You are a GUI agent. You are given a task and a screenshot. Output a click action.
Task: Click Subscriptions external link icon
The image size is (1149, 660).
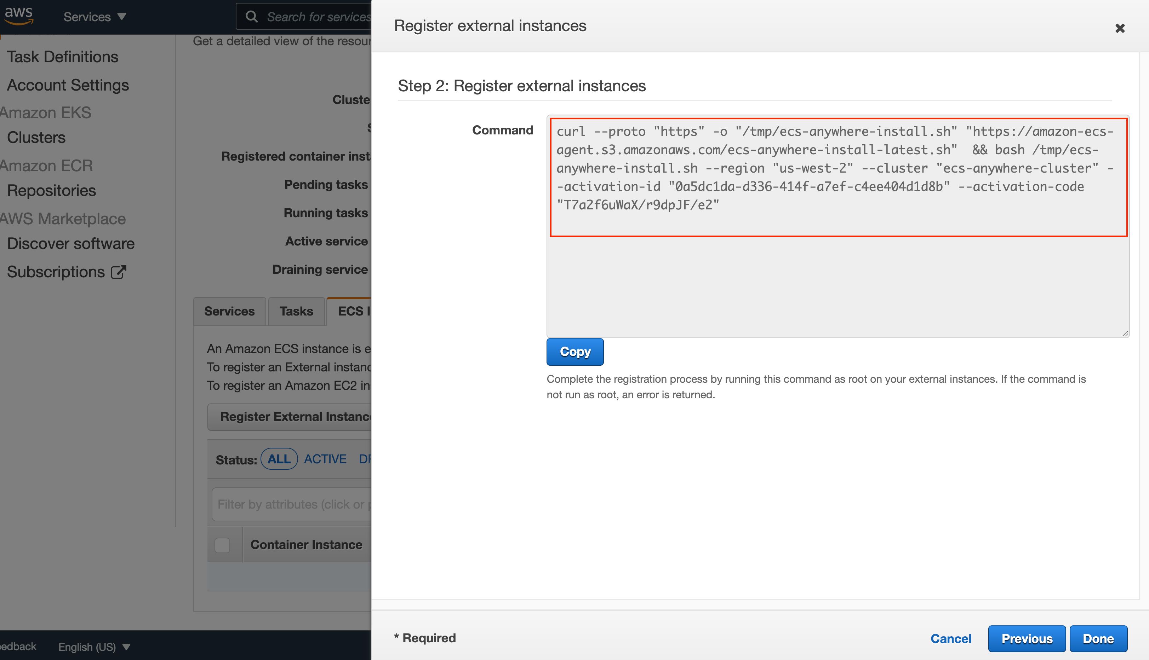118,272
